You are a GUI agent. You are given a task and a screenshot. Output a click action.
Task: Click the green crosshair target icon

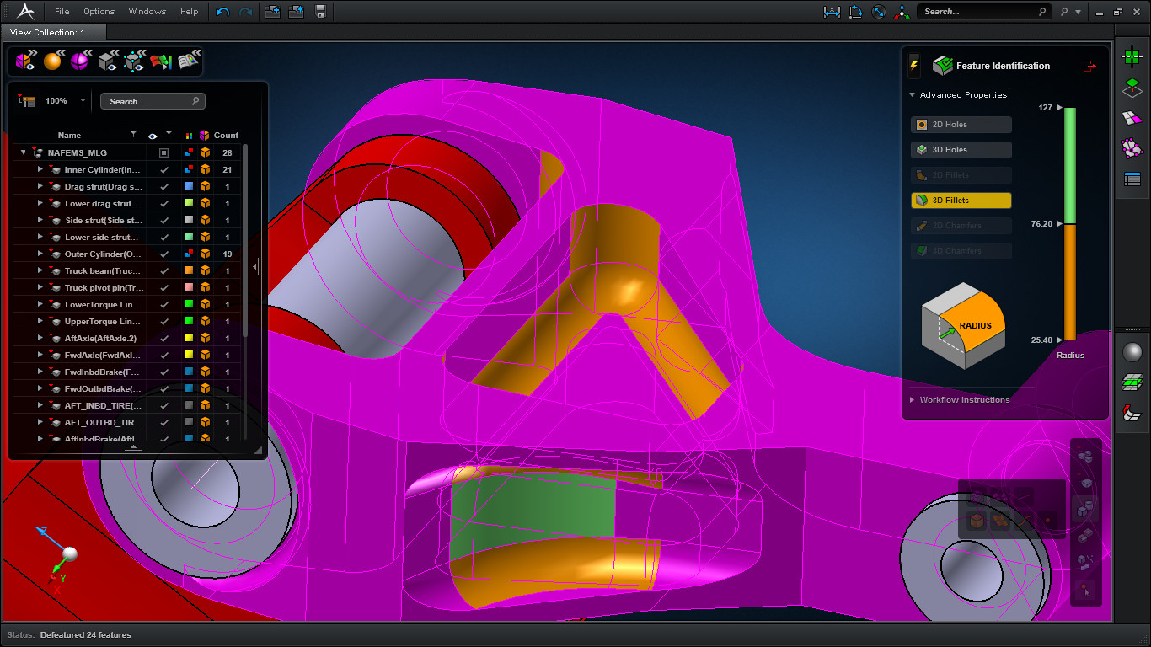click(1132, 58)
